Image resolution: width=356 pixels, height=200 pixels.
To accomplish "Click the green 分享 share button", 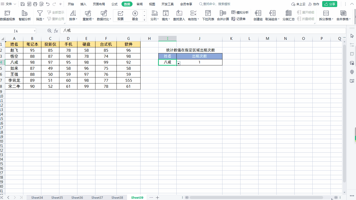I will point(330,4).
